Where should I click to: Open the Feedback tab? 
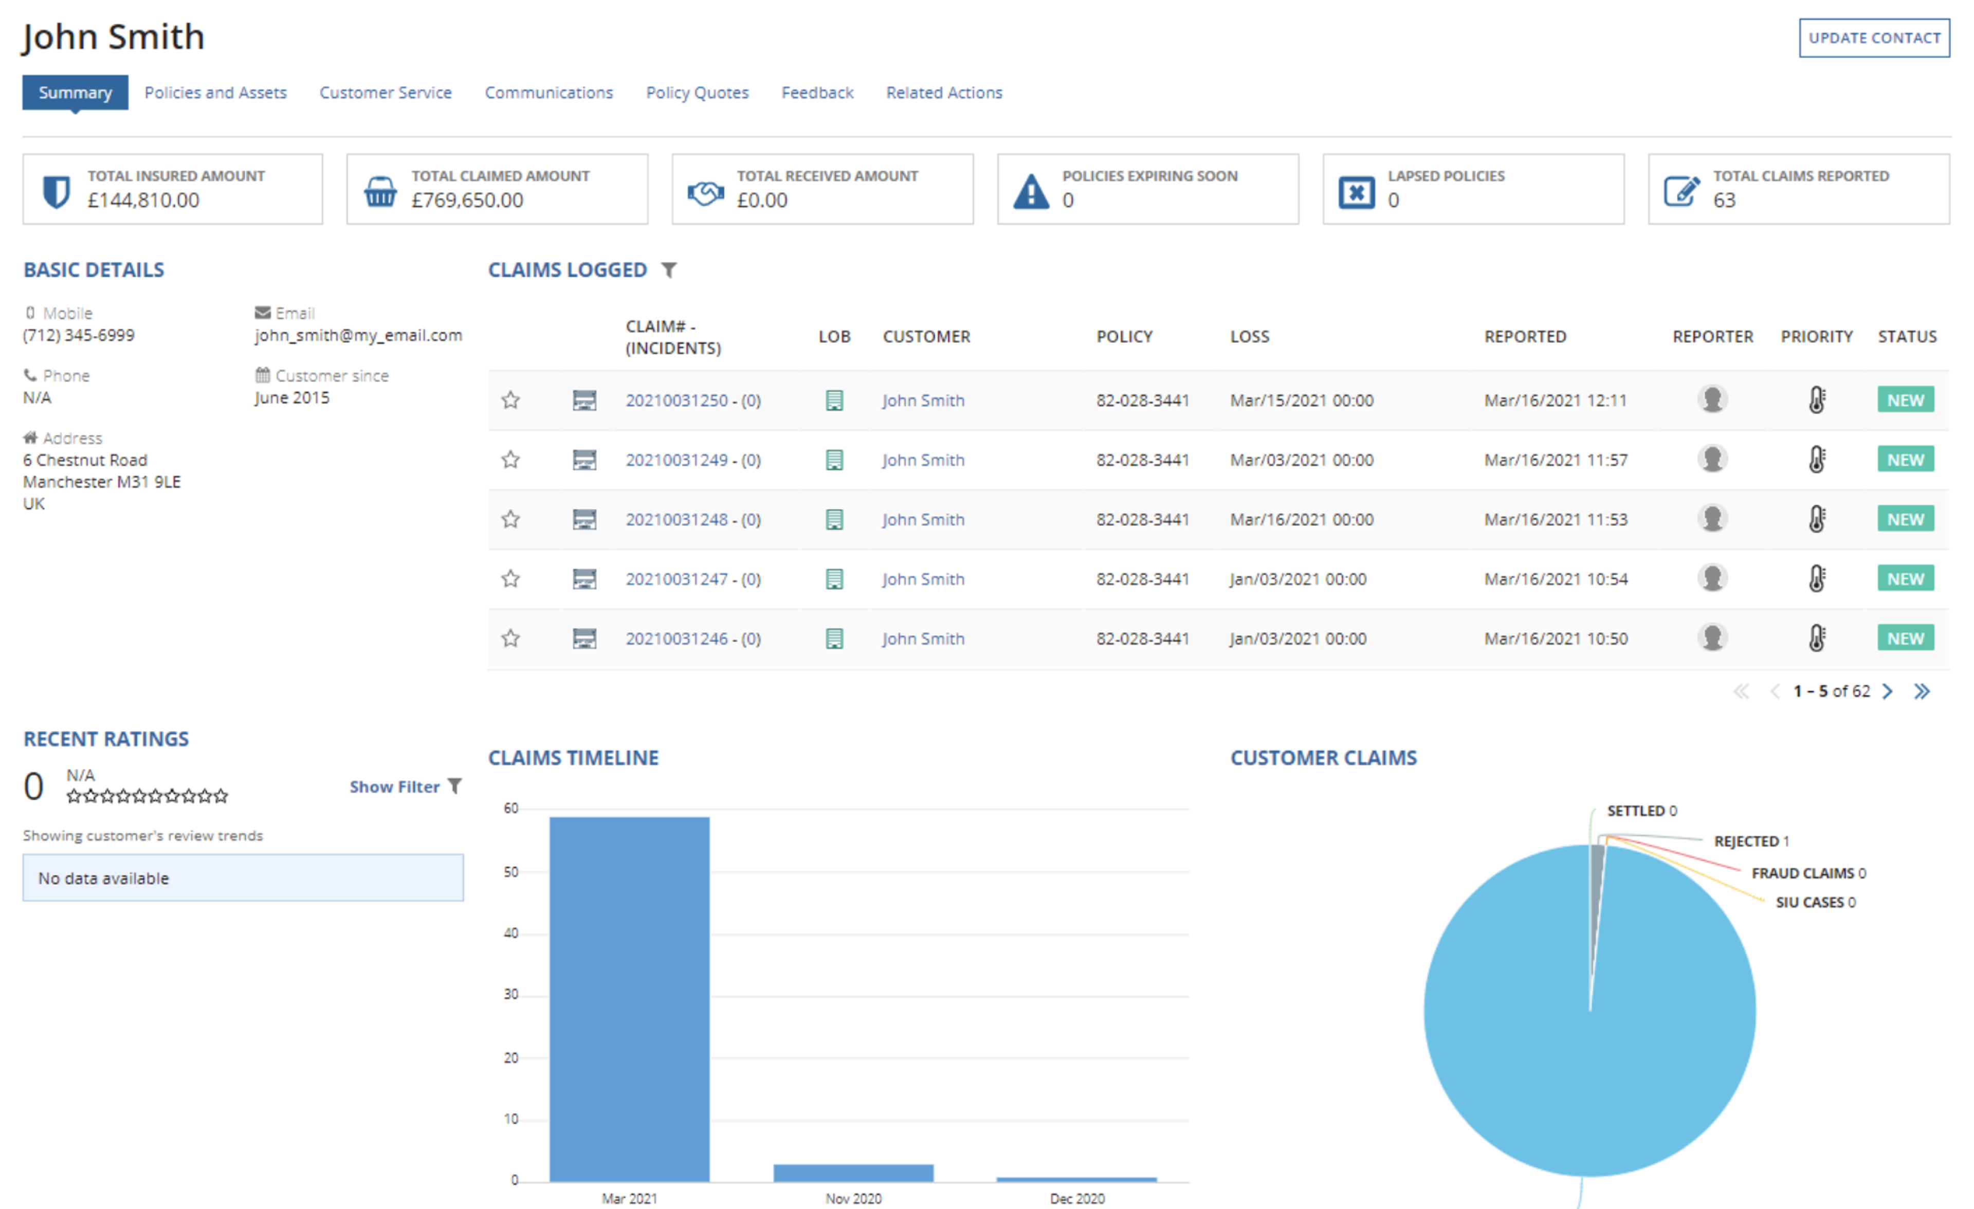(x=817, y=93)
